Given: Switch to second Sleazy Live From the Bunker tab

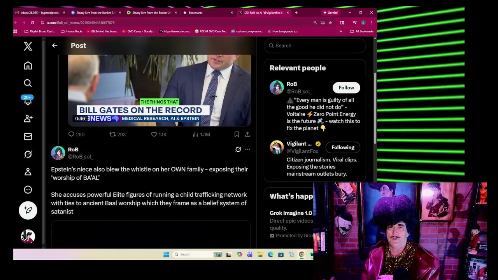Looking at the screenshot, I should pos(152,12).
